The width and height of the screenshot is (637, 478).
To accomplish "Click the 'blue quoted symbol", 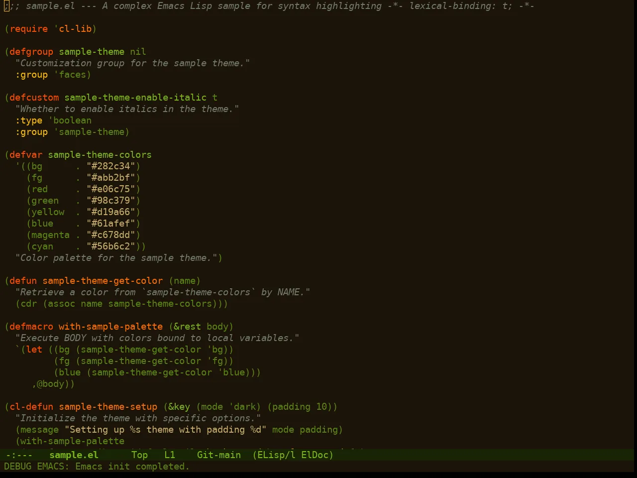I will 231,372.
